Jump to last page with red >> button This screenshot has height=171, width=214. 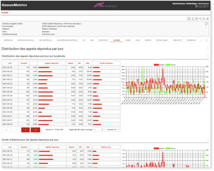(35, 130)
